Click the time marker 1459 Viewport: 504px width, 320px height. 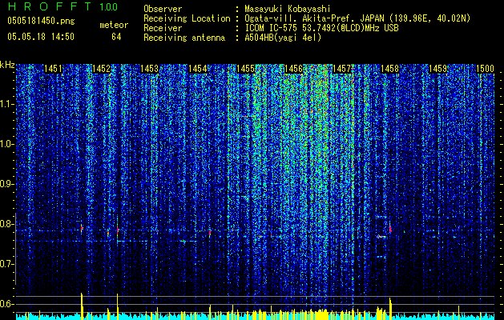437,69
